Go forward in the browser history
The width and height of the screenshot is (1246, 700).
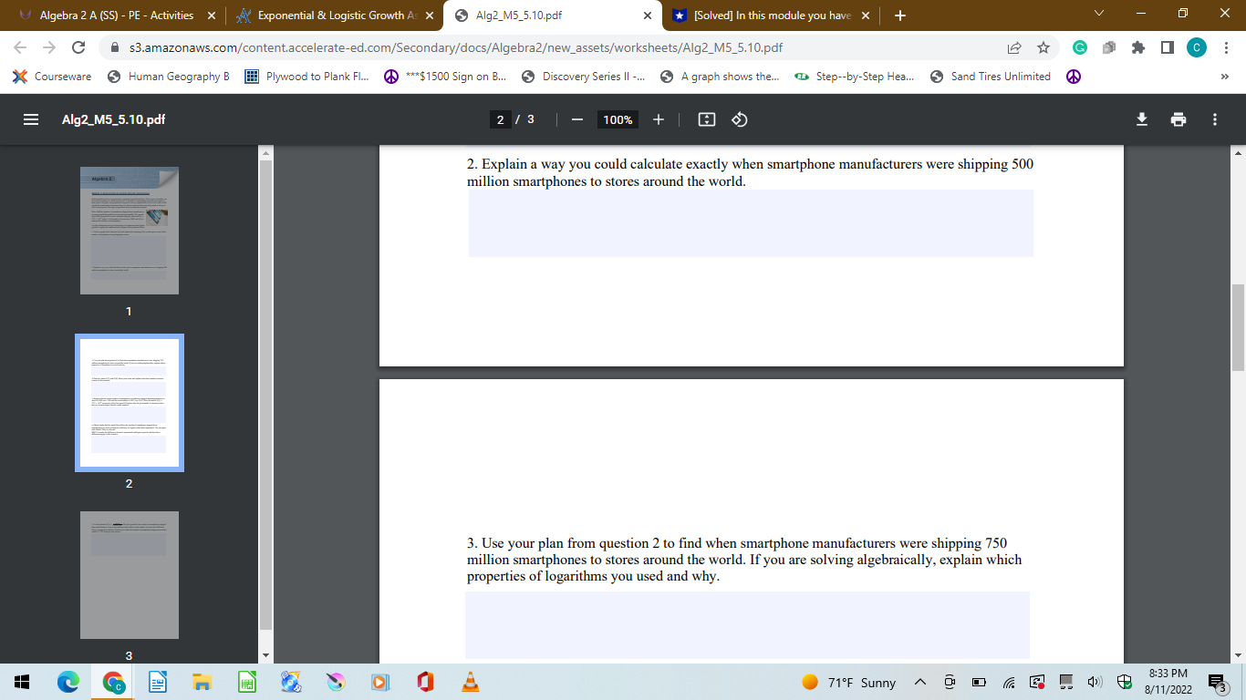pos(49,47)
